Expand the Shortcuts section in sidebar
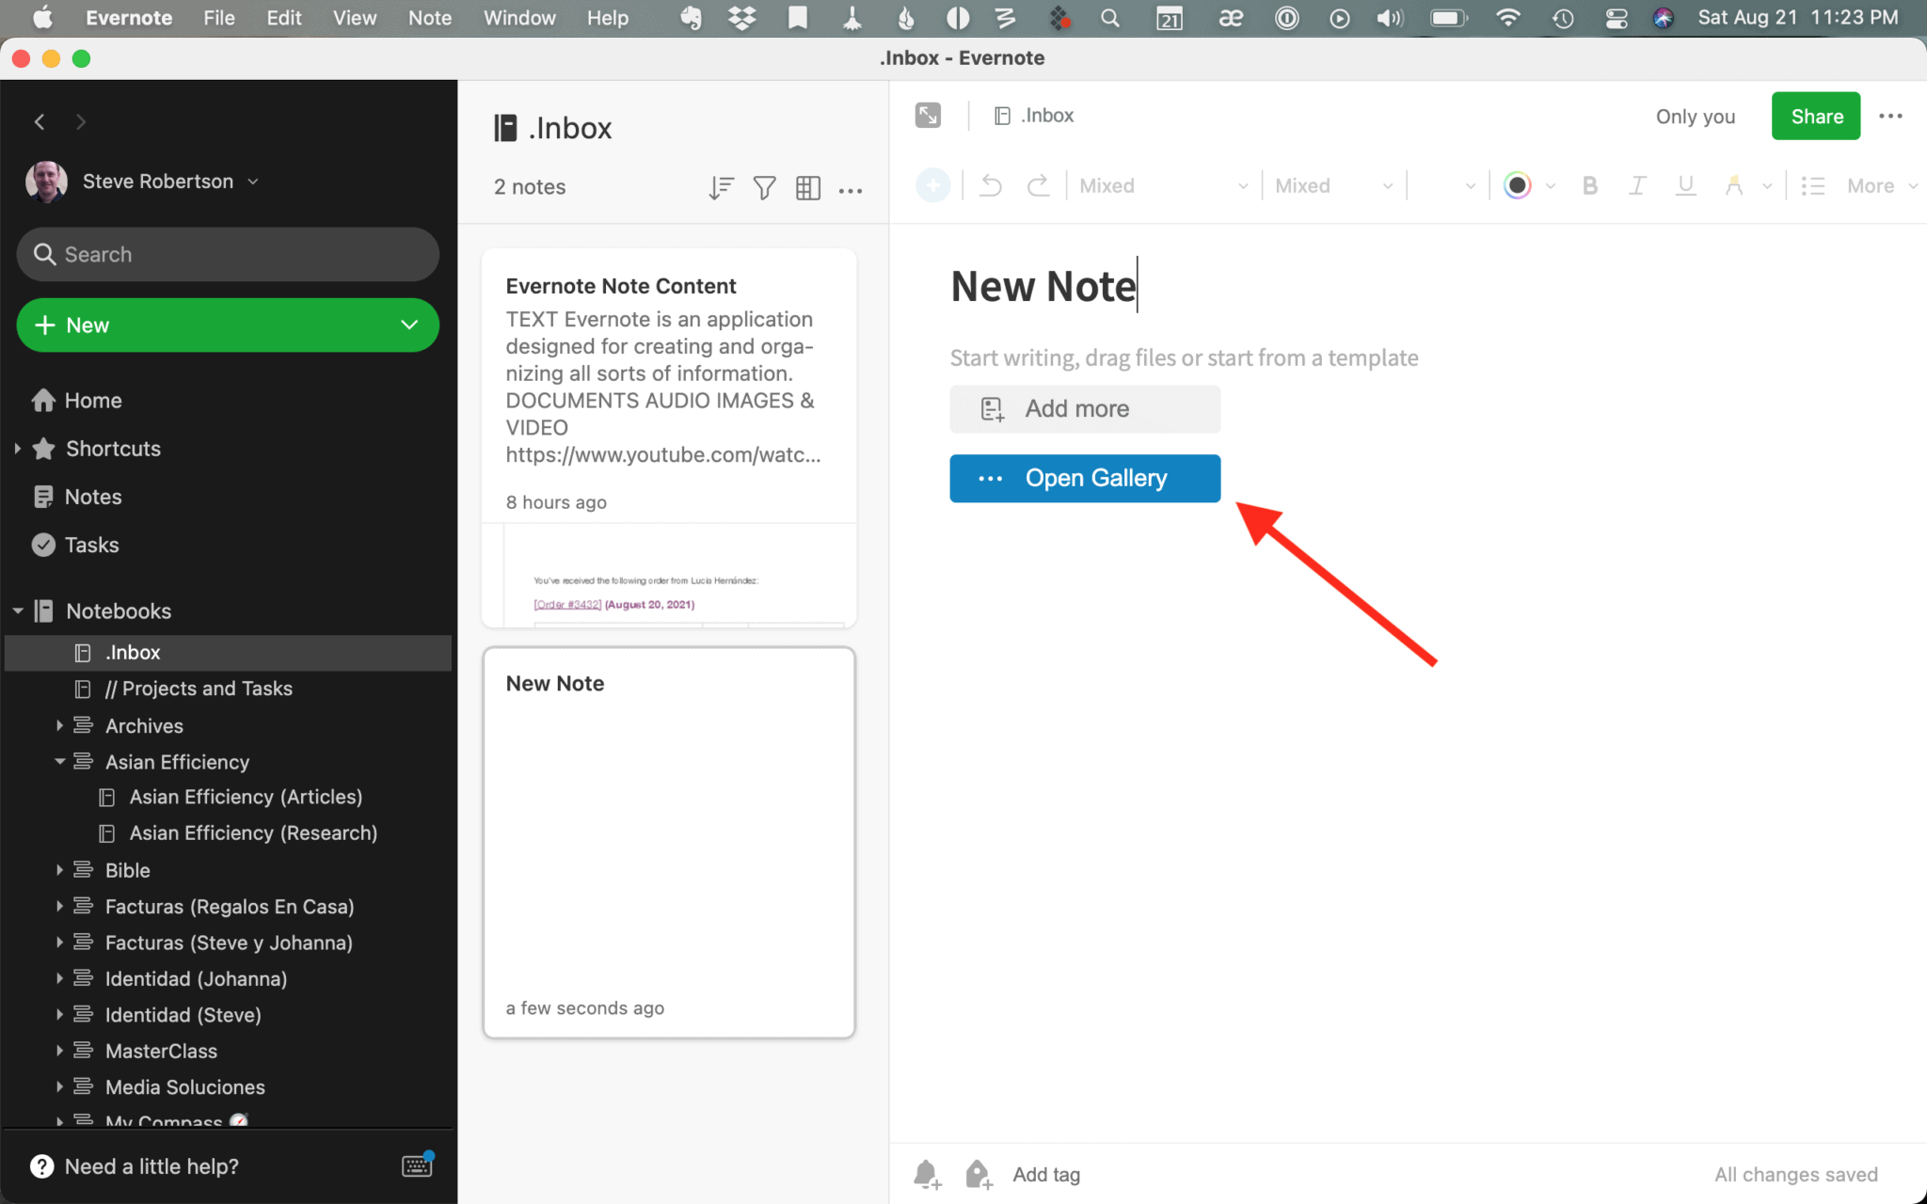The image size is (1927, 1204). pos(16,449)
